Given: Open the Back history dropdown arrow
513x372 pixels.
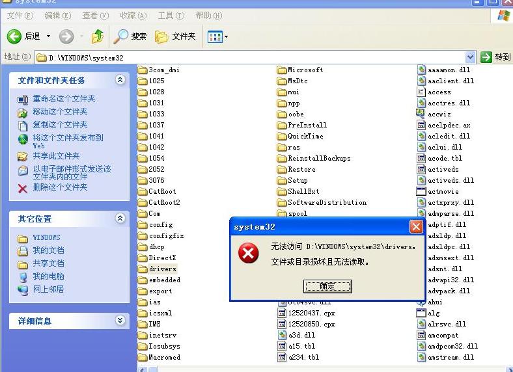Looking at the screenshot, I should (48, 36).
